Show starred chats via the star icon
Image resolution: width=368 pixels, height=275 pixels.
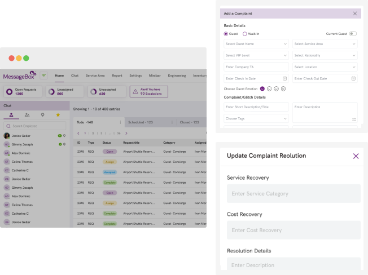(x=58, y=115)
